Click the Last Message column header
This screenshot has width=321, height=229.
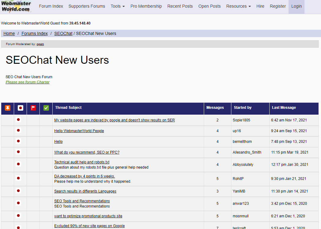click(284, 108)
